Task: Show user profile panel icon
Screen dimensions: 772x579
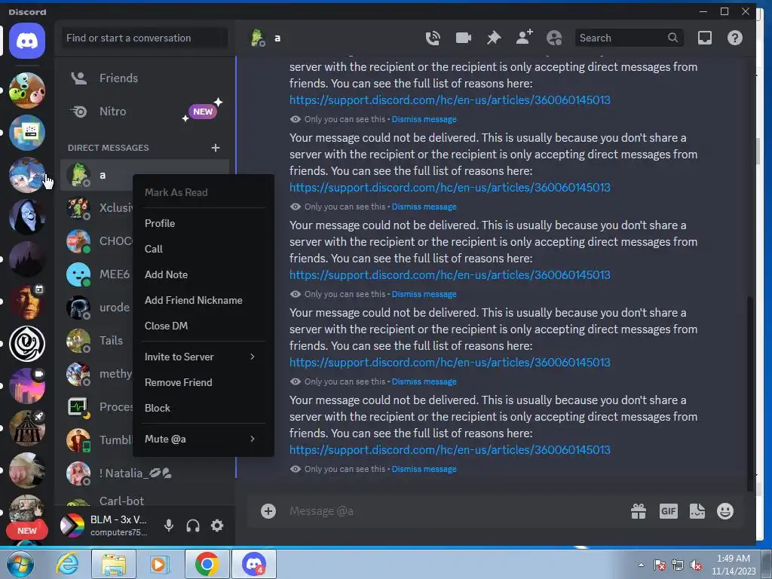Action: (x=554, y=38)
